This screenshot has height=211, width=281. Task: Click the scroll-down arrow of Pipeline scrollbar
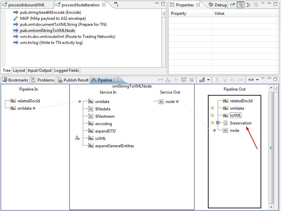[271, 207]
